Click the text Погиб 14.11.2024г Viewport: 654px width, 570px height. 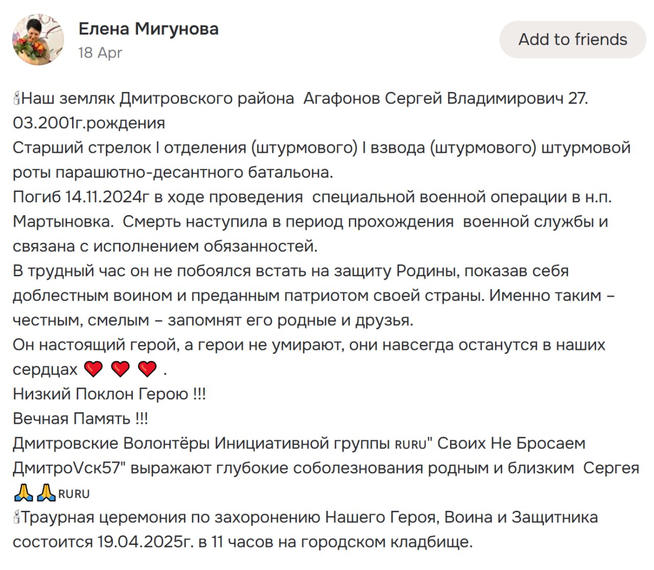coord(80,197)
